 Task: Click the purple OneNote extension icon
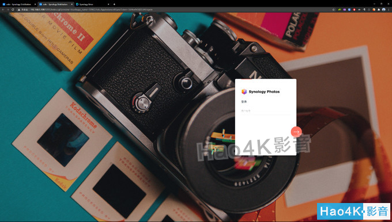(345, 9)
